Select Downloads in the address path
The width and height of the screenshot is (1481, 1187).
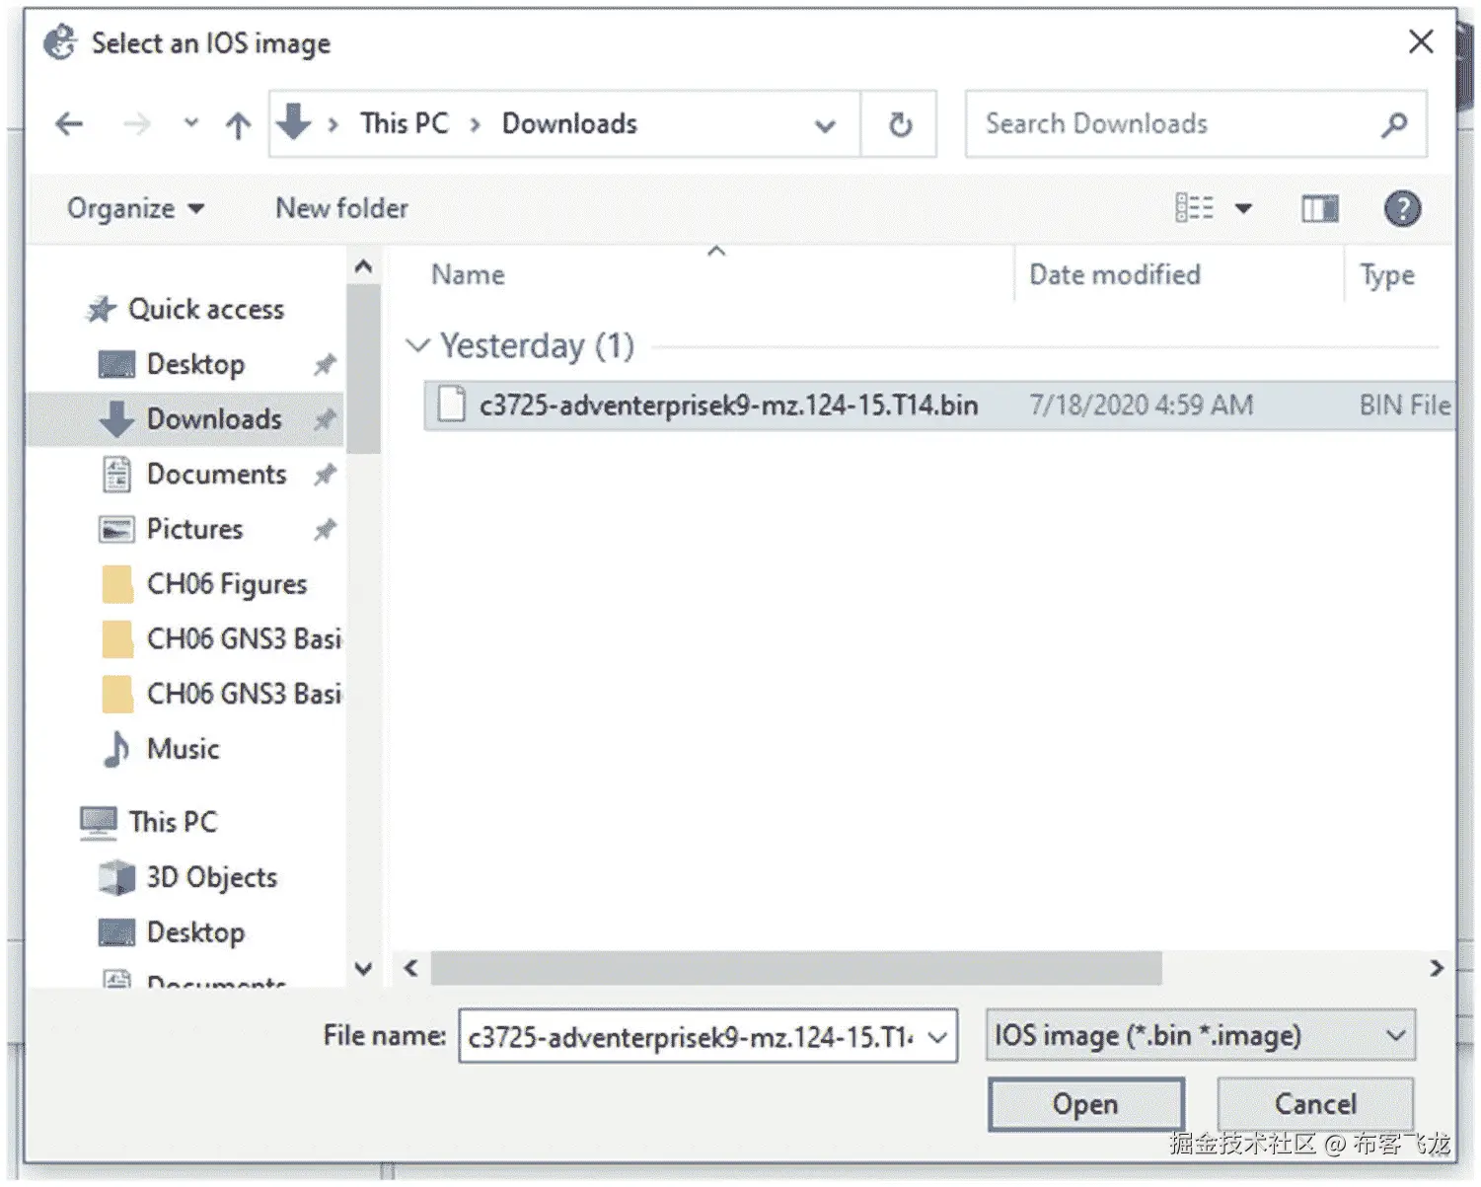click(x=569, y=123)
